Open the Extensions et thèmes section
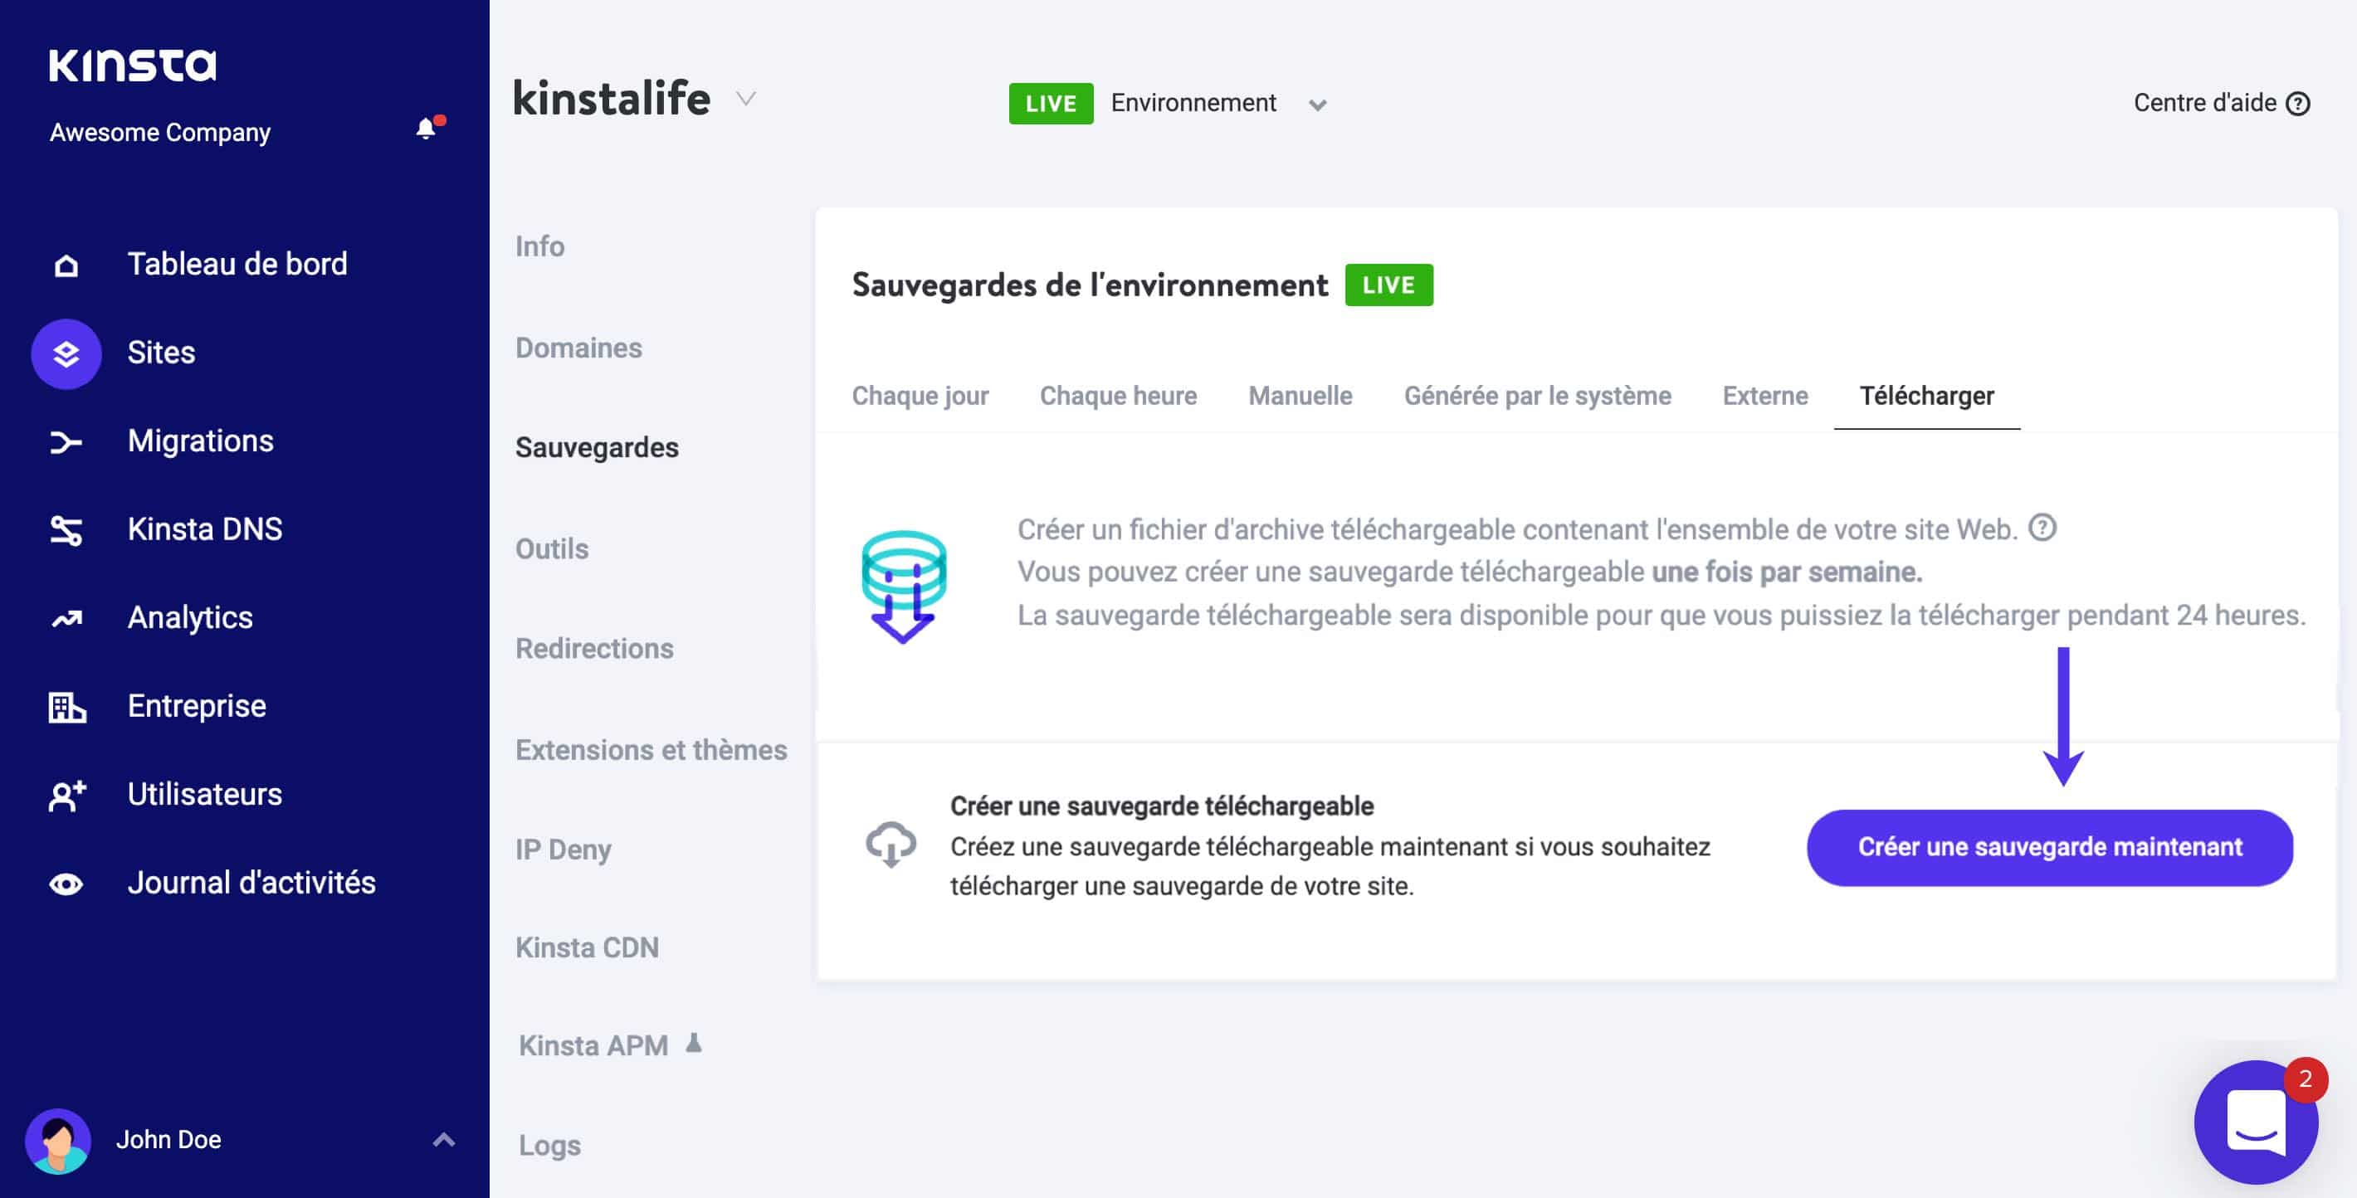 (x=651, y=749)
